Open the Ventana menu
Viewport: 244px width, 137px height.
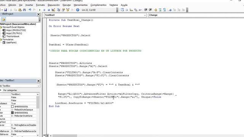[114, 5]
